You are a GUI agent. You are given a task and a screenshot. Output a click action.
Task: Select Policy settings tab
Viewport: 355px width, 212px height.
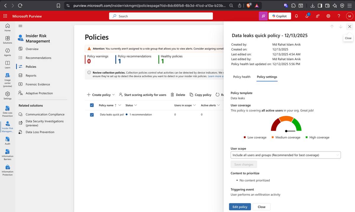267,77
